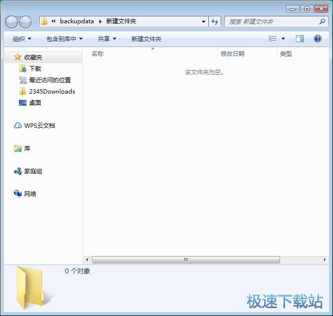Select backupdata in the address breadcrumb
Viewport: 333px width, 316px height.
pyautogui.click(x=77, y=21)
